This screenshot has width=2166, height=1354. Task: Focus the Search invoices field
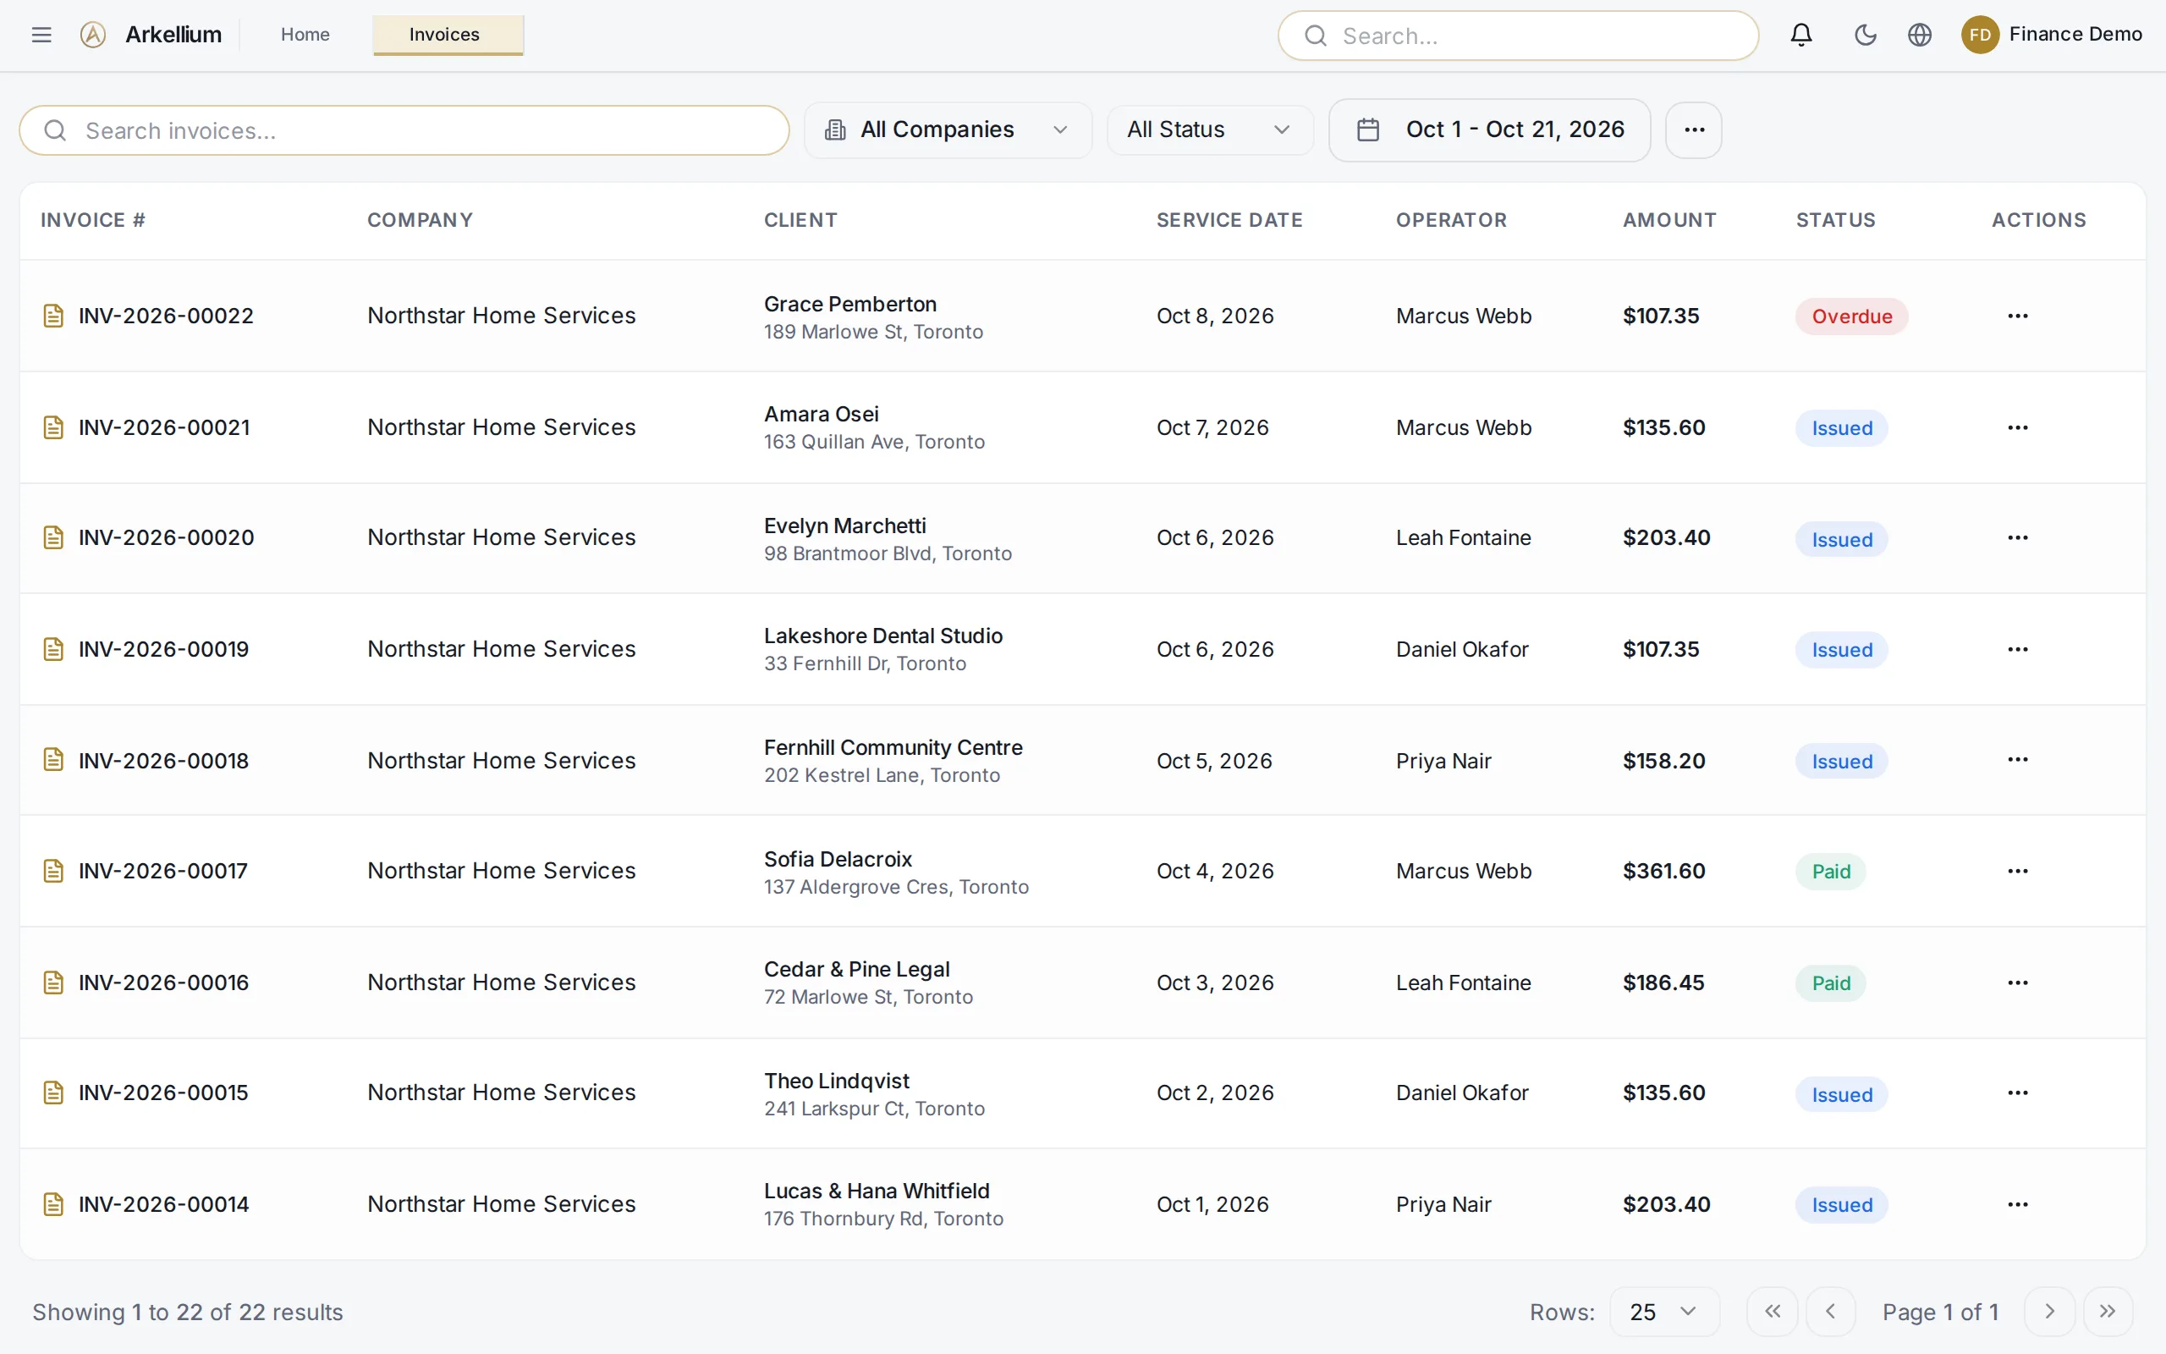[404, 130]
